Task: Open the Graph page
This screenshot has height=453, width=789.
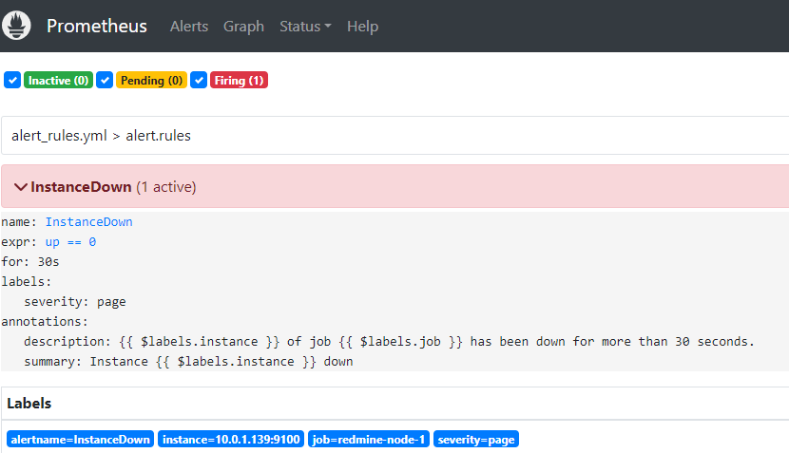Action: tap(243, 27)
